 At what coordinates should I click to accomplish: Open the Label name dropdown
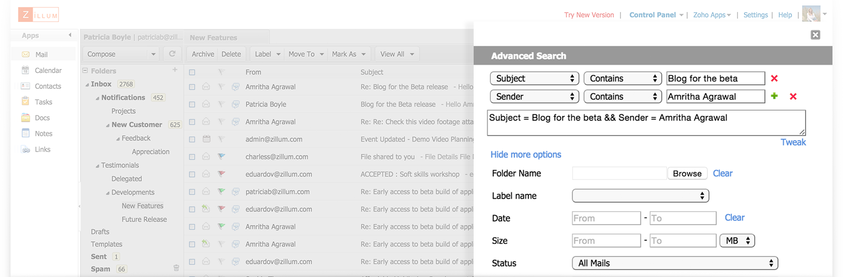pos(640,196)
